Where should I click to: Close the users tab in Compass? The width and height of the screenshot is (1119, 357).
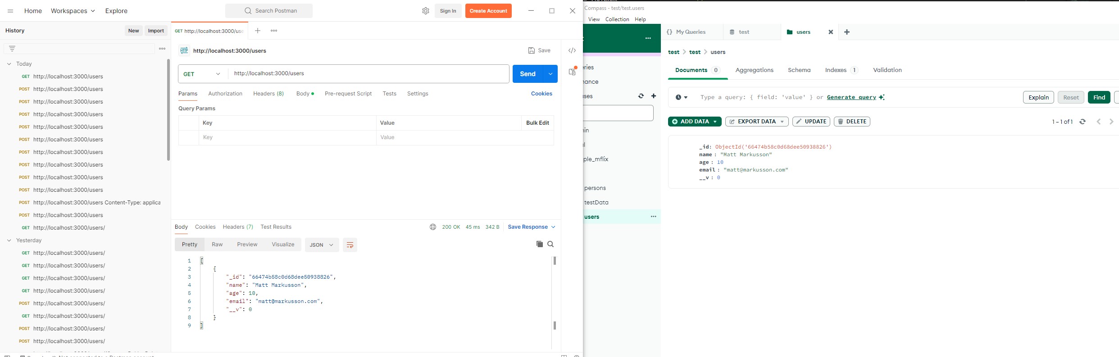click(831, 32)
